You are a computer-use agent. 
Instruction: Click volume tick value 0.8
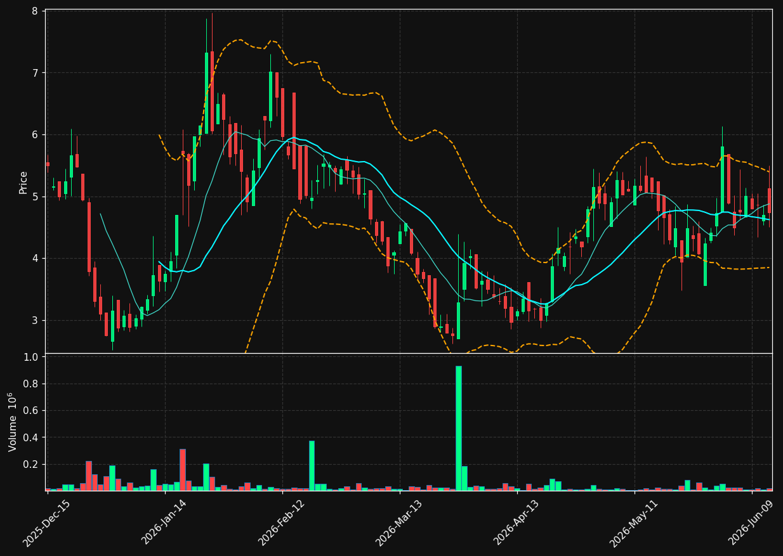tap(30, 384)
